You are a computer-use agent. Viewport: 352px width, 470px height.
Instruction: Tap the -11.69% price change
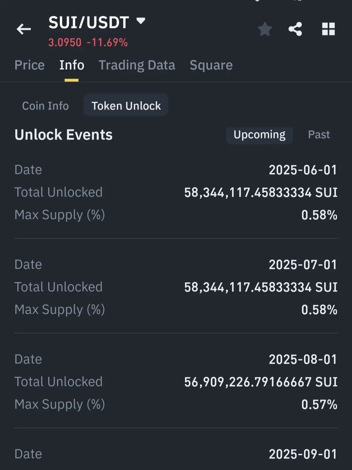[107, 42]
